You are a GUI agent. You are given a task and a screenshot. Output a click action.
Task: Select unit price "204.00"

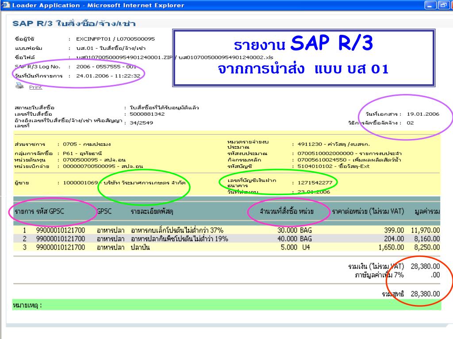click(394, 239)
